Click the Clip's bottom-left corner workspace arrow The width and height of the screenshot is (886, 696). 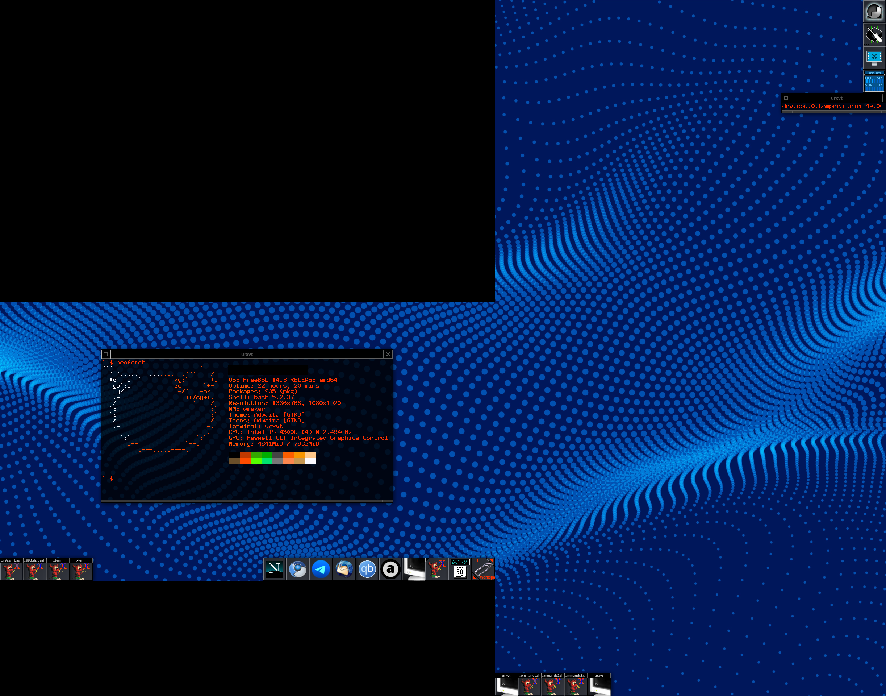[475, 577]
